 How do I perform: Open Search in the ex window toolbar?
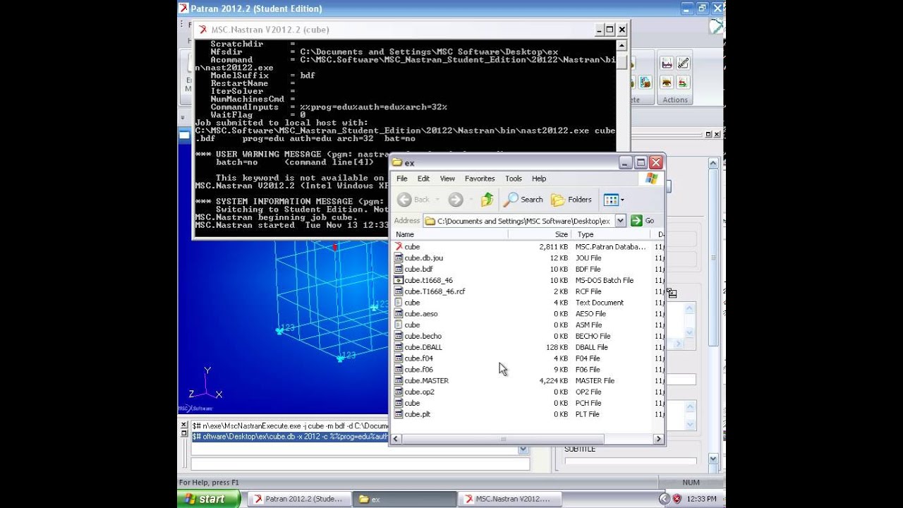523,200
